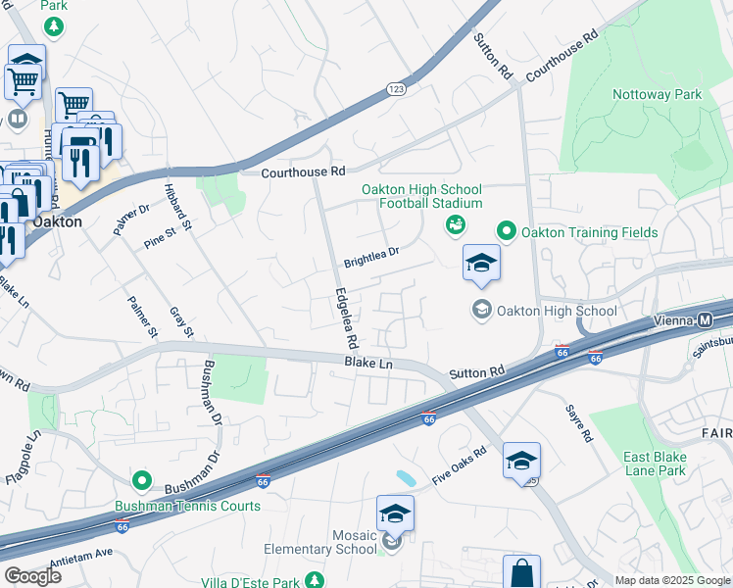Click the Nottoway Park label

tap(657, 94)
